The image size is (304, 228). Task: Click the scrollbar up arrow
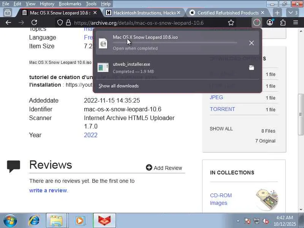point(301,31)
